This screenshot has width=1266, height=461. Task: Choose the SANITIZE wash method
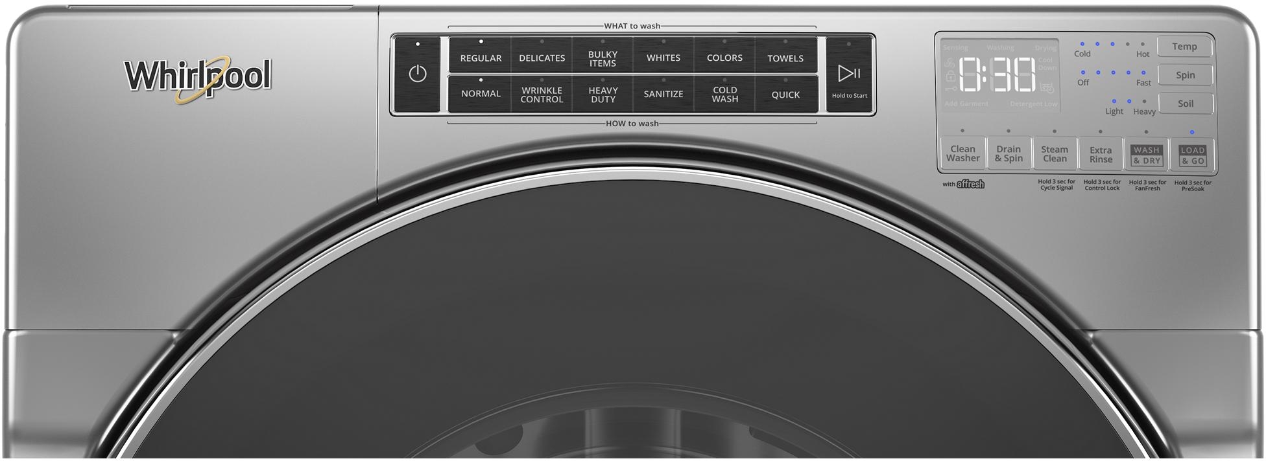[663, 94]
